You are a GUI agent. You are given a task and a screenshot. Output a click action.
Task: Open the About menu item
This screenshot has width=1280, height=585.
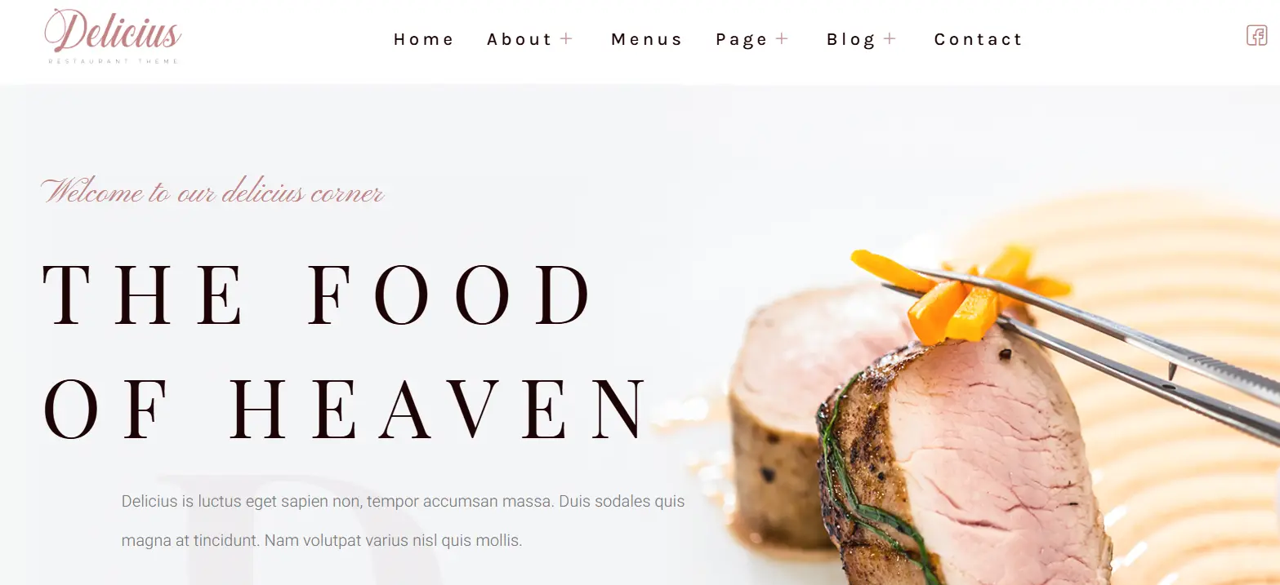point(520,39)
